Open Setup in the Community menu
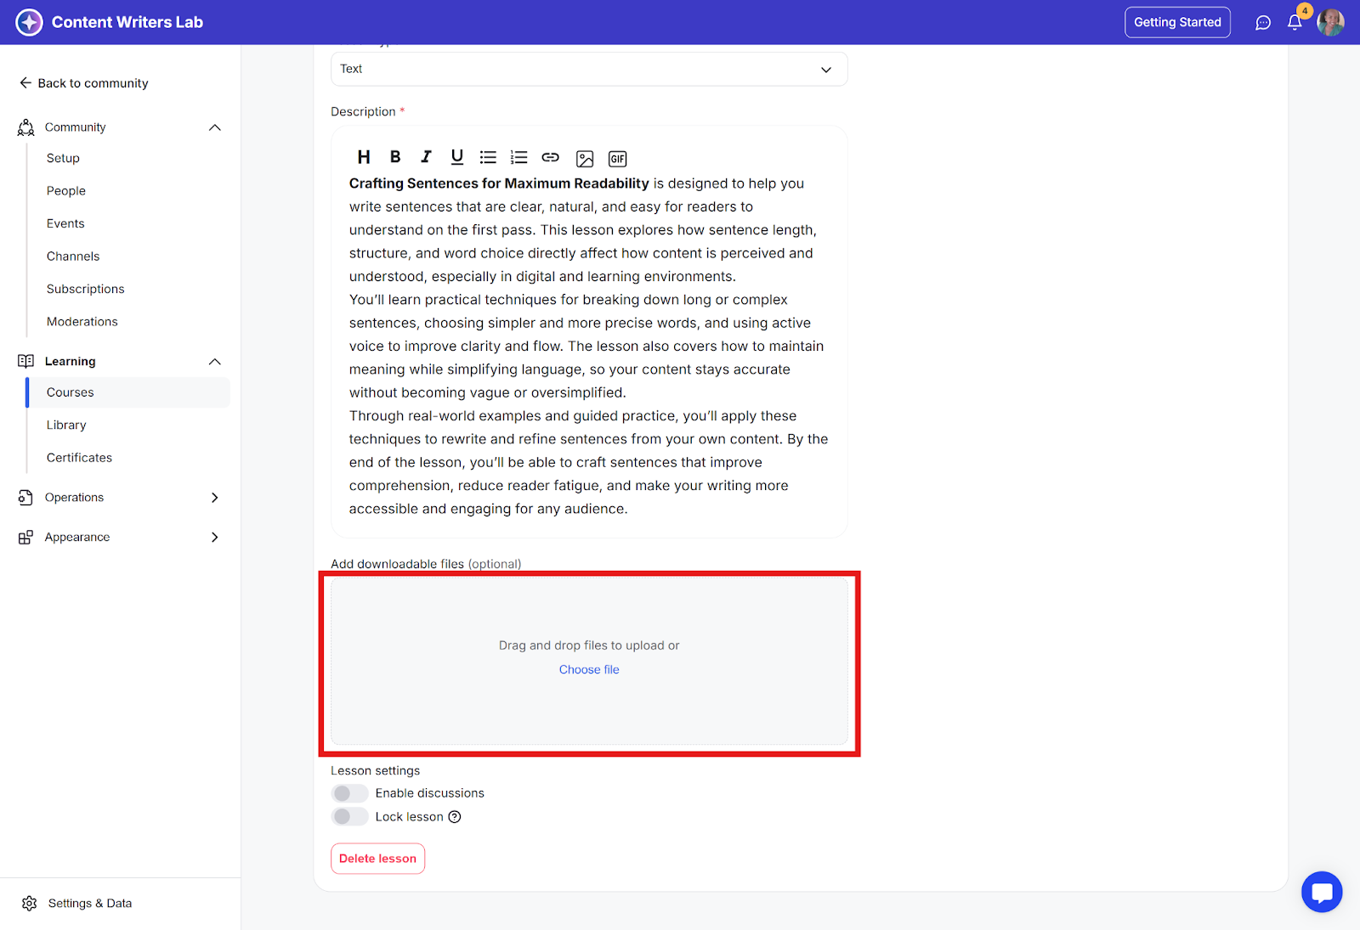This screenshot has height=930, width=1360. click(63, 158)
